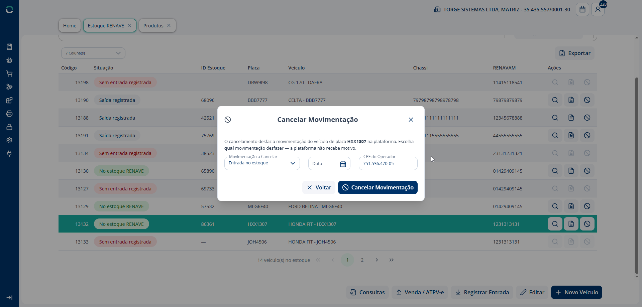Select the Estoque RENAVE tab
Viewport: 642px width, 307px height.
coord(106,25)
